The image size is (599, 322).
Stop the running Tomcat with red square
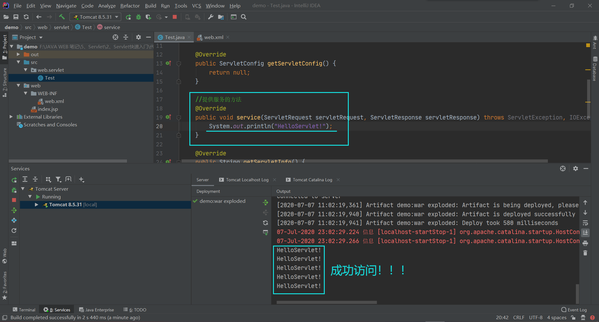pyautogui.click(x=175, y=17)
